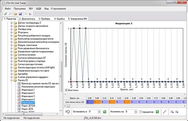Apply the 'Установить в' green arrow button
This screenshot has width=188, height=121.
coord(105,112)
